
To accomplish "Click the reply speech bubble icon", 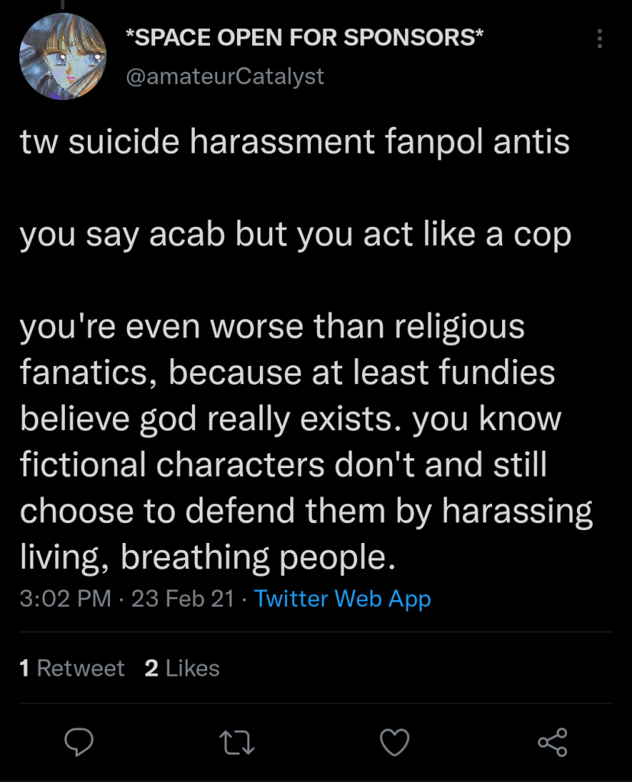I will pos(78,742).
